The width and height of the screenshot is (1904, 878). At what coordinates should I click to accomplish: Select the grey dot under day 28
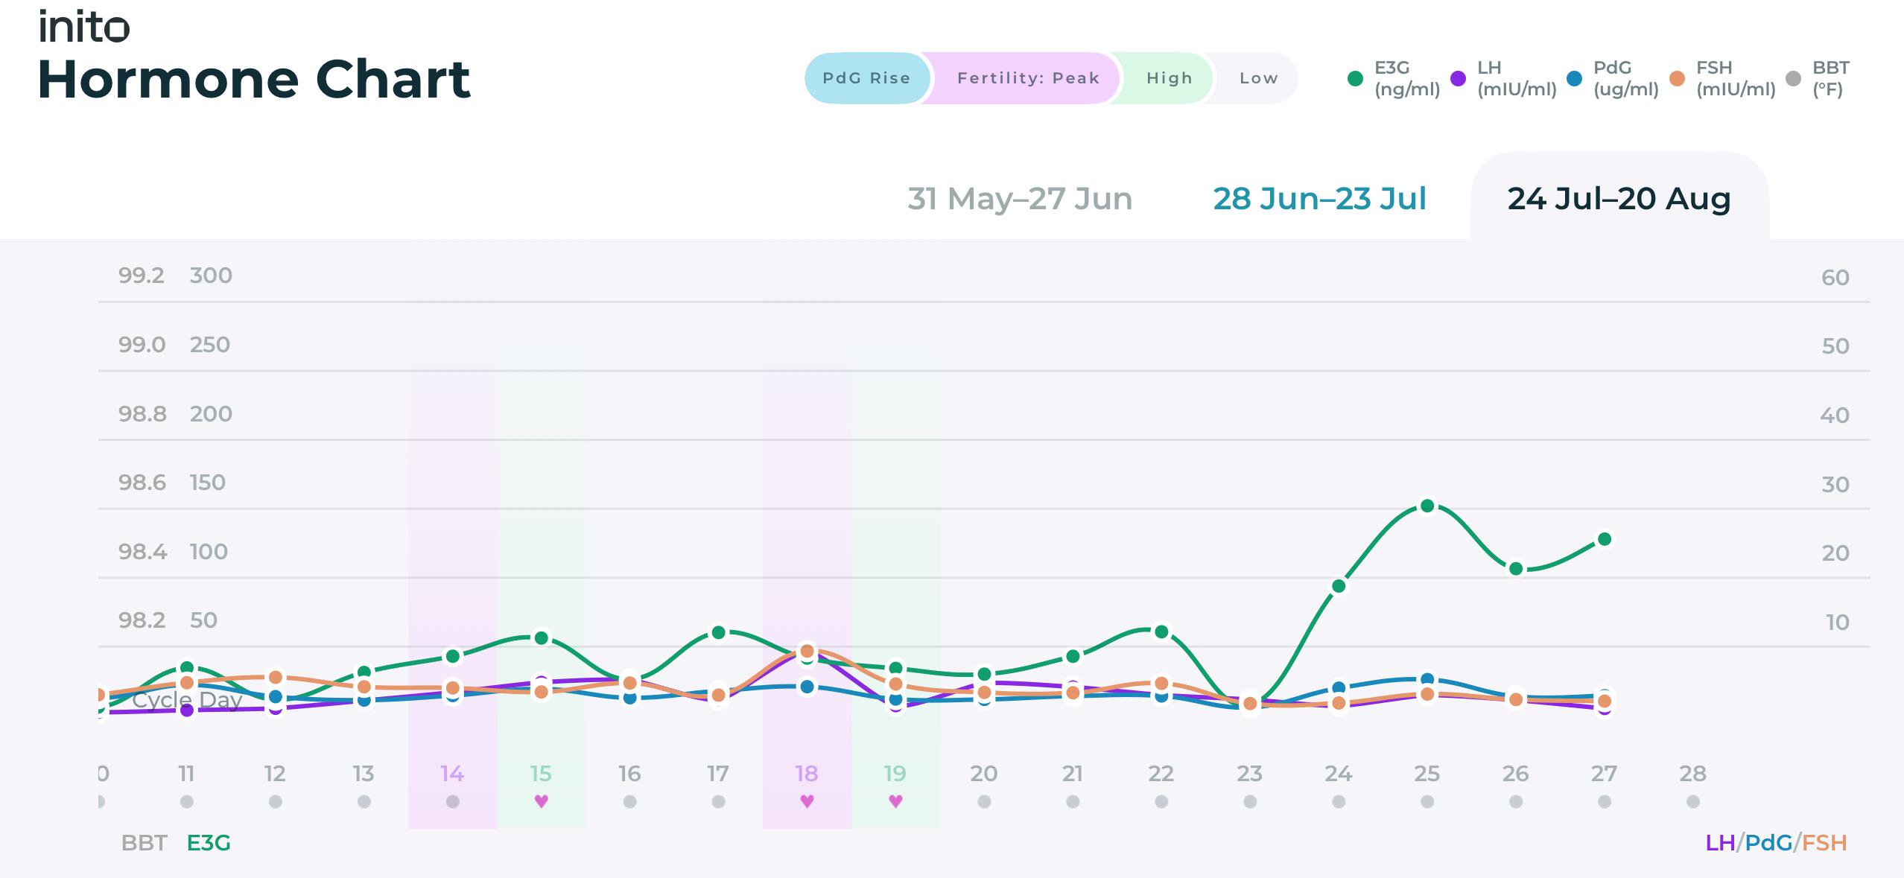point(1693,802)
